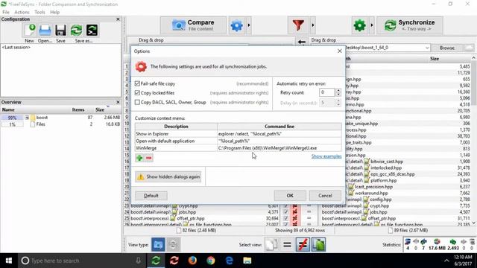Toggle the green excluded items view icon

pyautogui.click(x=319, y=245)
